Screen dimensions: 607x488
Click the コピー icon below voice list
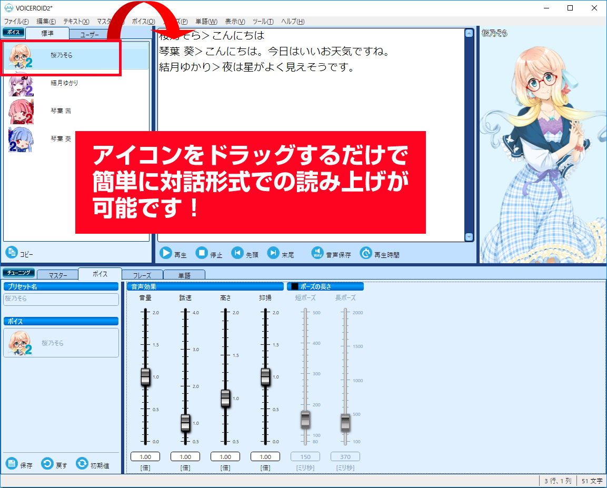[12, 252]
